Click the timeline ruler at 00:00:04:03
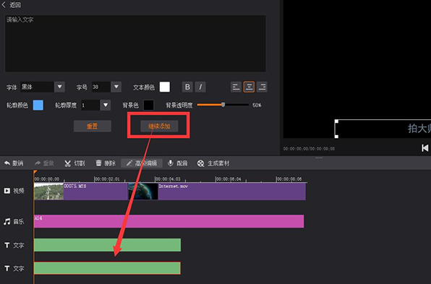This screenshot has width=431, height=284. [168, 179]
